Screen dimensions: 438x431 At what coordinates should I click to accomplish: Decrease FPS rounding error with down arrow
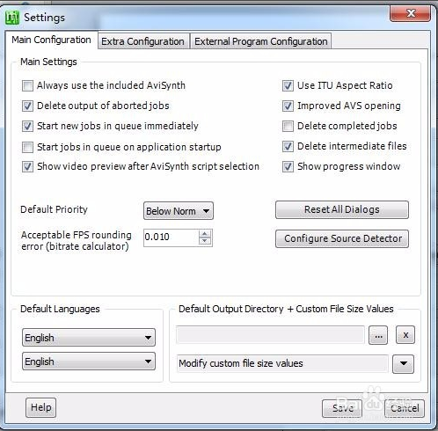point(205,241)
